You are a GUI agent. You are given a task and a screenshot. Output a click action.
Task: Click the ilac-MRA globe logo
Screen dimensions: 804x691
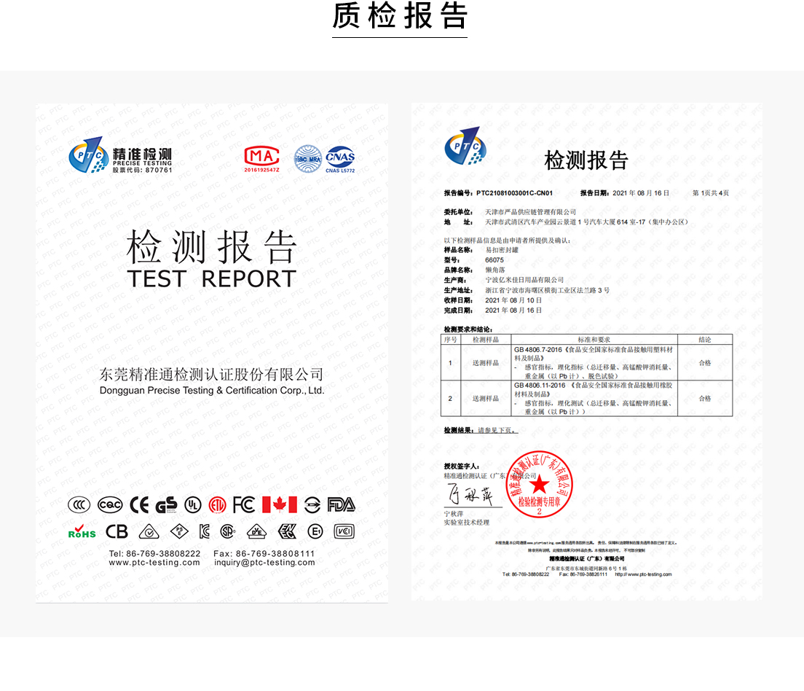coord(307,159)
